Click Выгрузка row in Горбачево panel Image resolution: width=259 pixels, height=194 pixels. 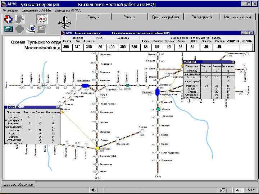(32, 124)
